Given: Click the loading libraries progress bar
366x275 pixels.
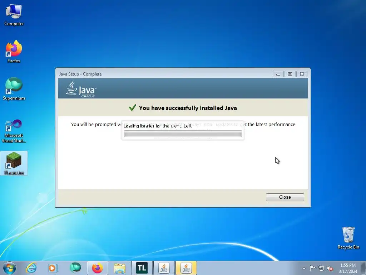Looking at the screenshot, I should [x=183, y=134].
